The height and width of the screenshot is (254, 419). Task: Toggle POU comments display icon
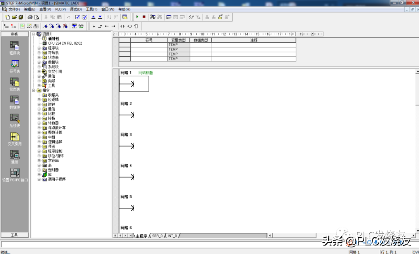click(23, 26)
